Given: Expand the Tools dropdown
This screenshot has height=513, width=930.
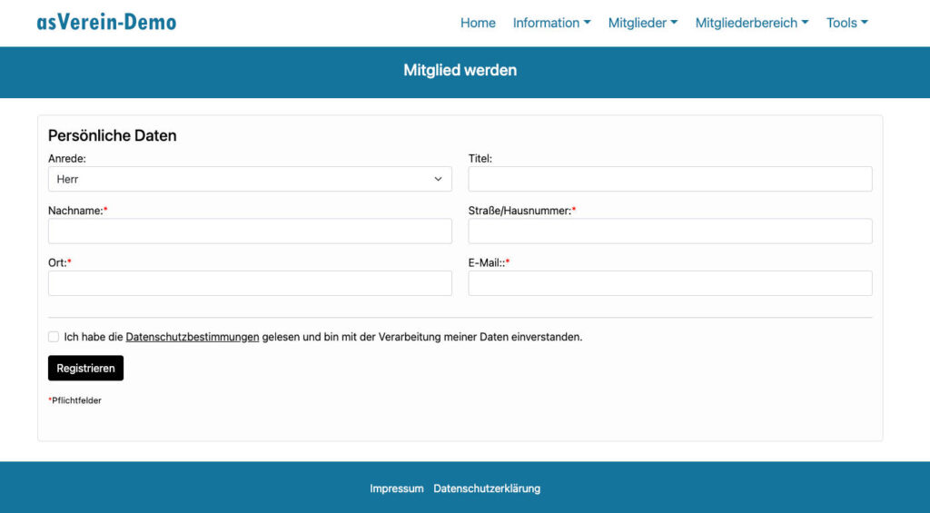Looking at the screenshot, I should [846, 23].
